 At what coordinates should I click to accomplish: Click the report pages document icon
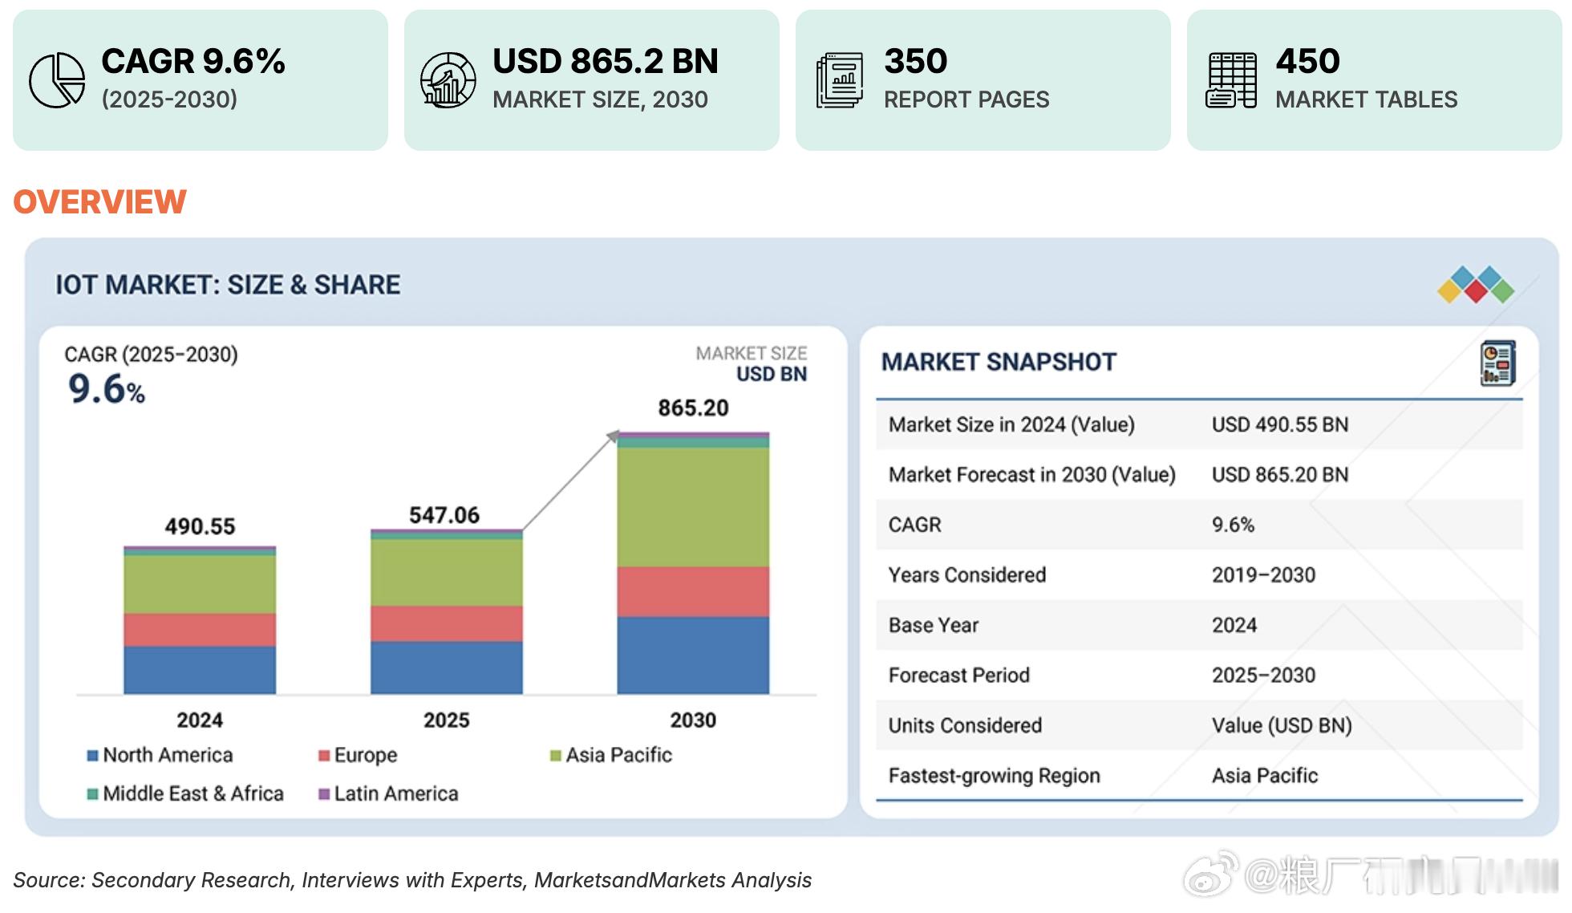coord(839,79)
